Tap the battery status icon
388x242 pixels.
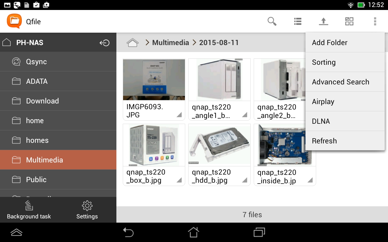point(361,5)
